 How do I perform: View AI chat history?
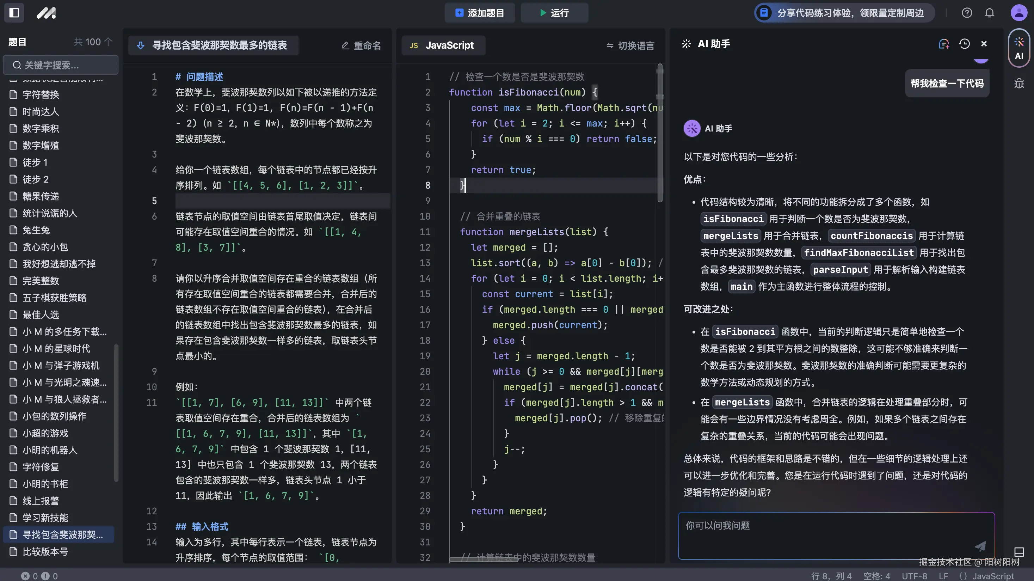965,44
